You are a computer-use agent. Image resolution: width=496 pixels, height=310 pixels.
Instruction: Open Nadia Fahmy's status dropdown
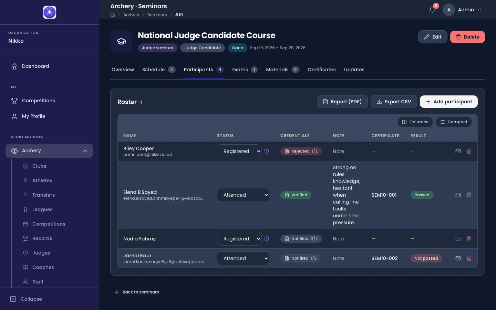(x=239, y=239)
